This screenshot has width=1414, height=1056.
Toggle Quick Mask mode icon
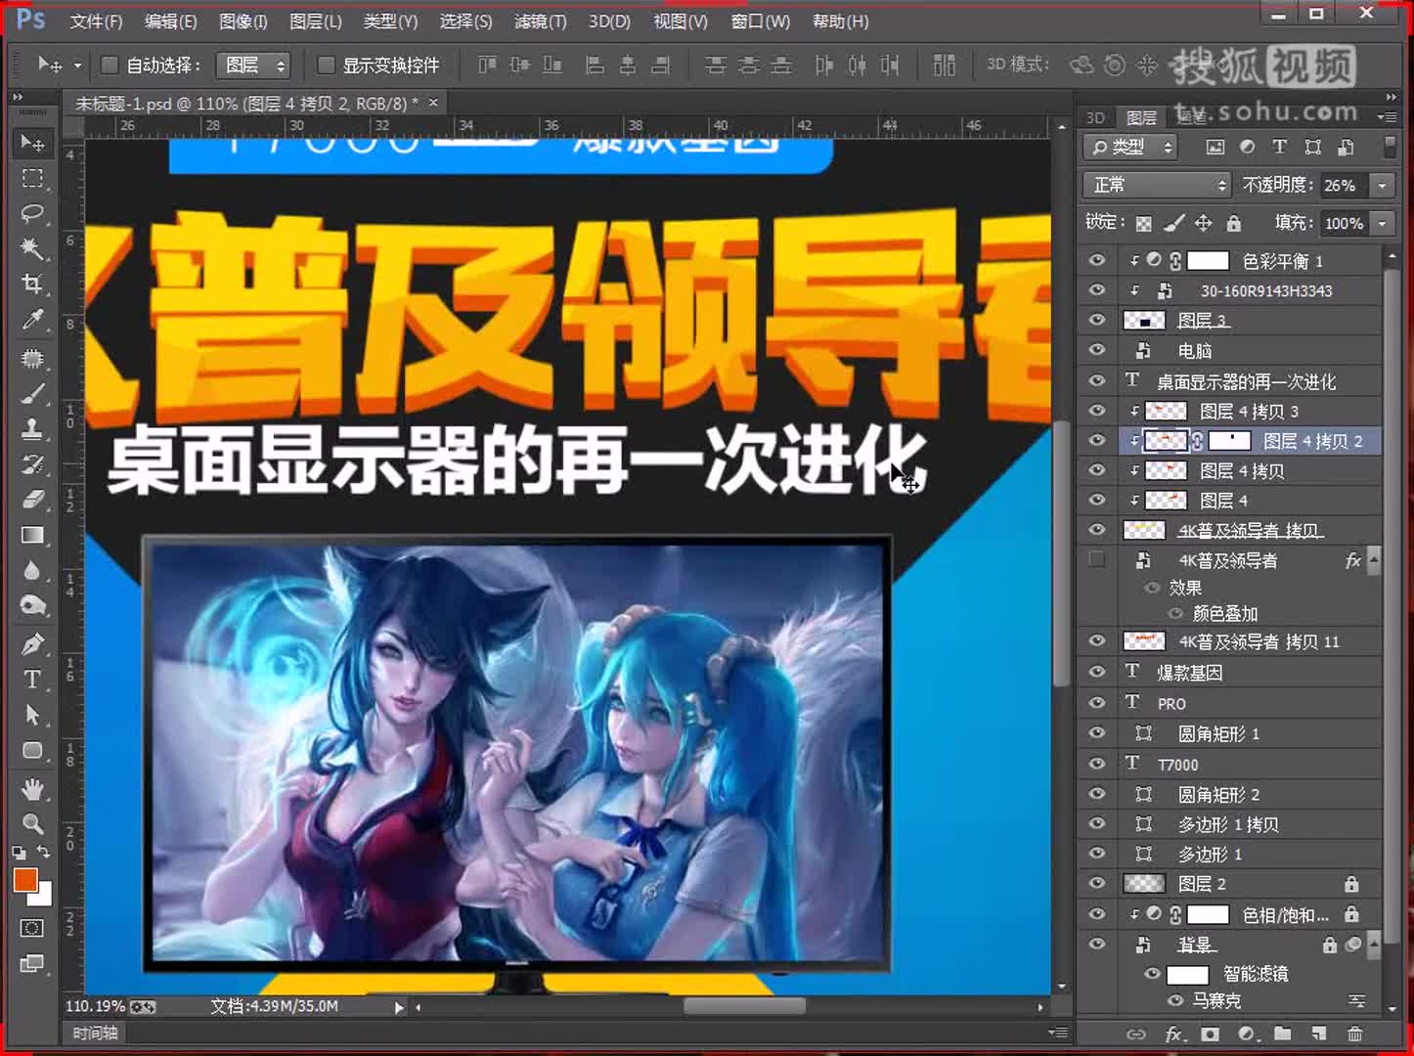(31, 928)
